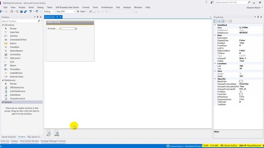
Task: Toggle the DisplayDesc property value False
Action: click(242, 40)
